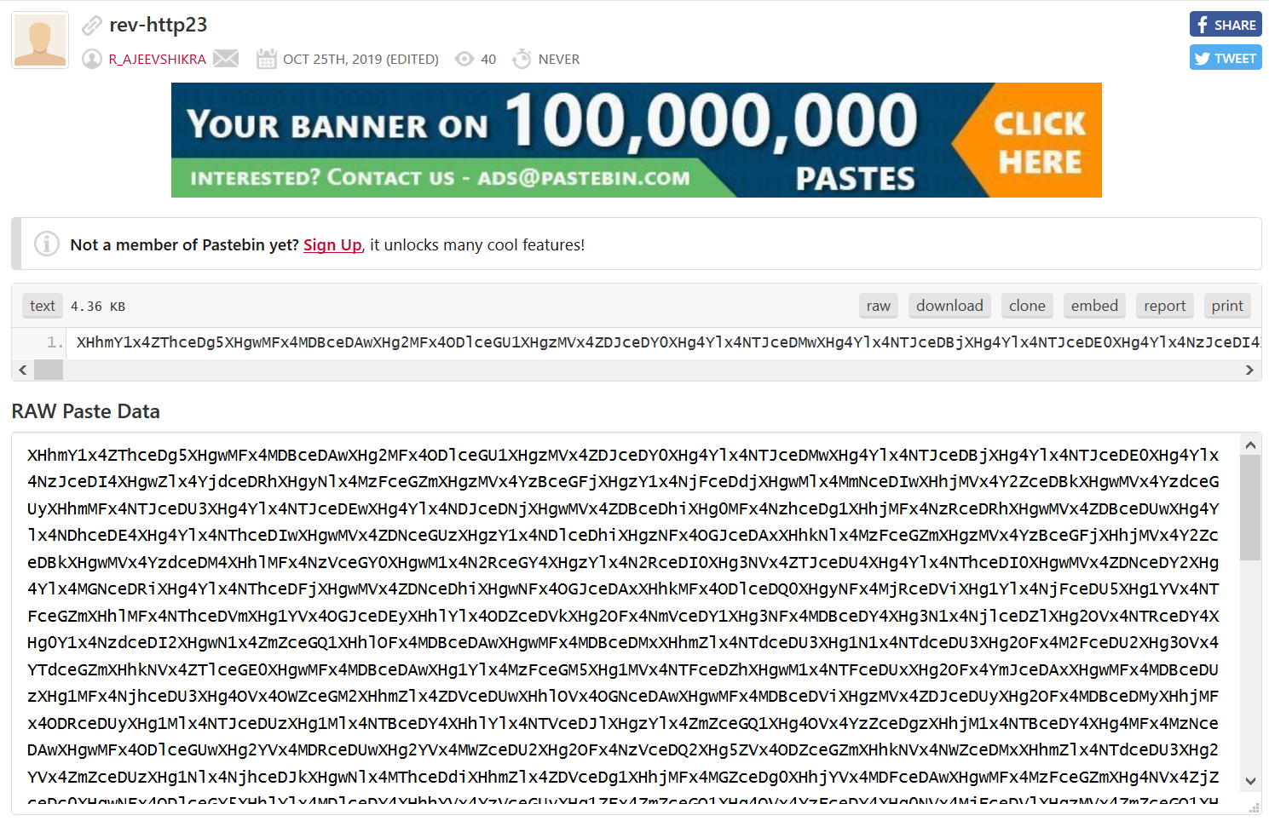The width and height of the screenshot is (1269, 821).
Task: Click the calendar icon by the paste date
Action: coord(267,59)
